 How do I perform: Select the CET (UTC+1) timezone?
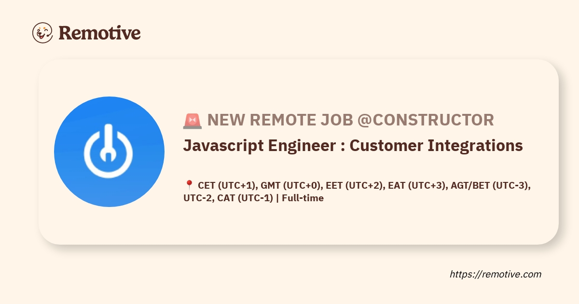[226, 185]
